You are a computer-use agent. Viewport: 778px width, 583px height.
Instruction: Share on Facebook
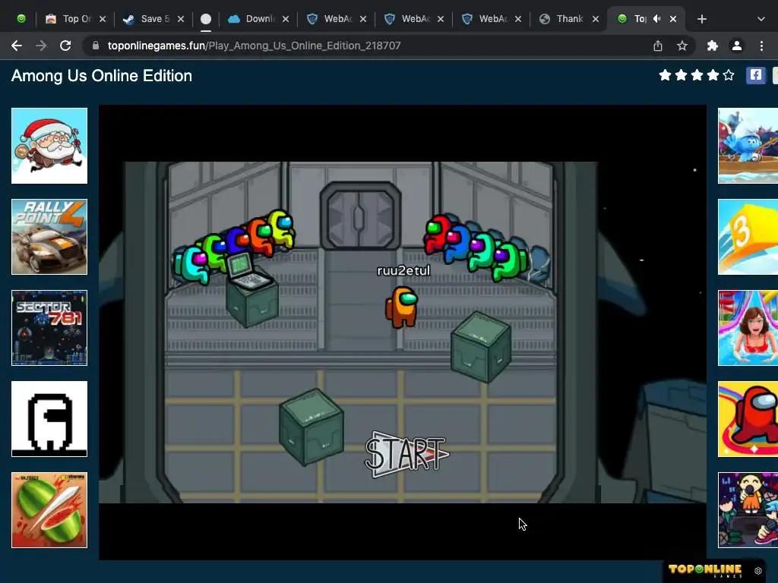click(756, 75)
